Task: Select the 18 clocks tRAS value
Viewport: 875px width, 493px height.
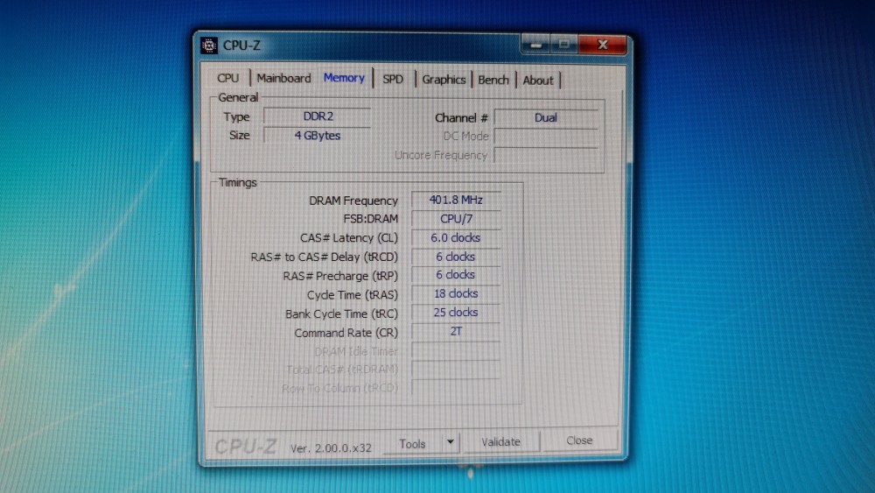Action: (x=456, y=293)
